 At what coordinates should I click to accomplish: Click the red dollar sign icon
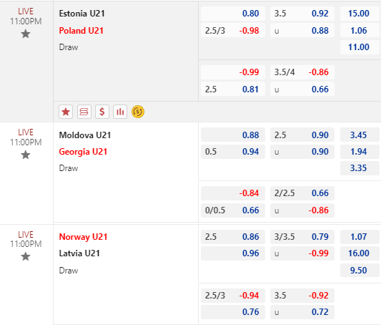coord(102,112)
